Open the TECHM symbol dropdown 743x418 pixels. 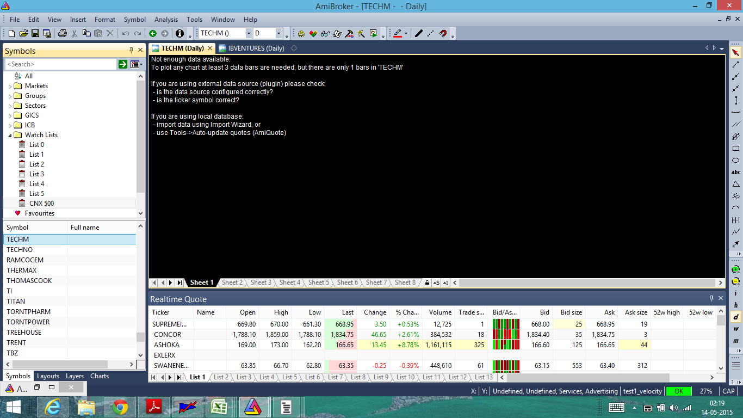coord(249,34)
